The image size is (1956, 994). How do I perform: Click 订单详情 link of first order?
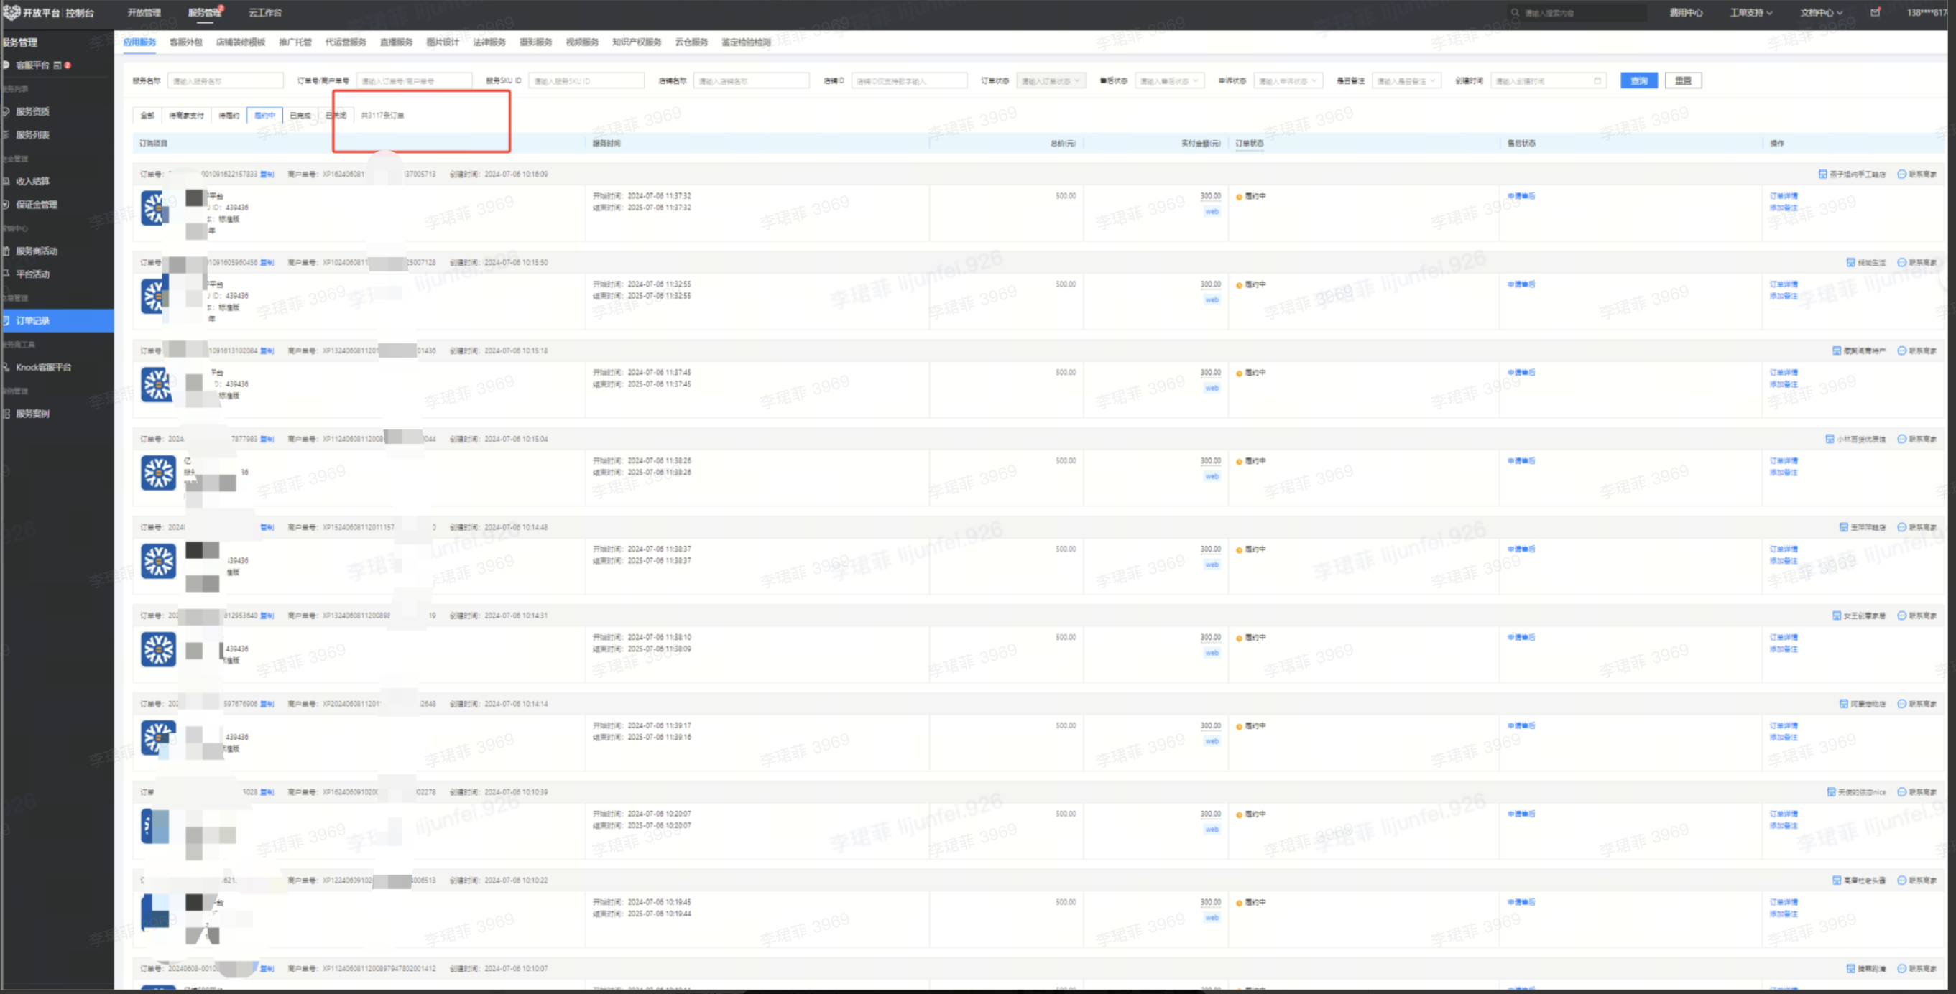(x=1784, y=196)
